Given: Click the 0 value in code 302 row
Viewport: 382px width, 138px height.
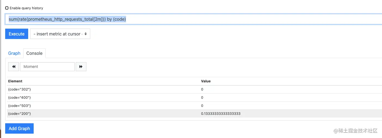Looking at the screenshot, I should click(x=202, y=89).
